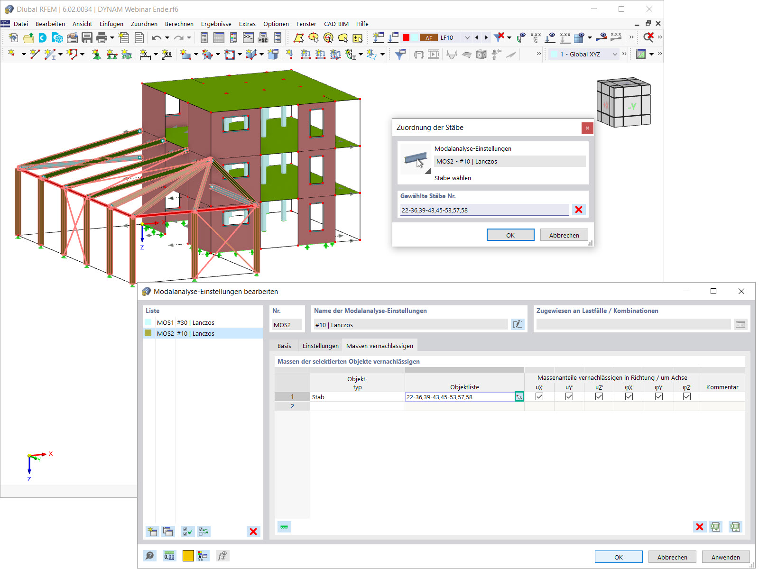Click the delete results magnifier icon
Screen dimensions: 759x569
[x=648, y=37]
